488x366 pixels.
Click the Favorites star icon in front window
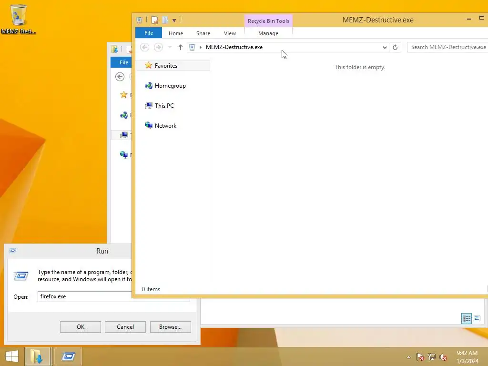[149, 65]
